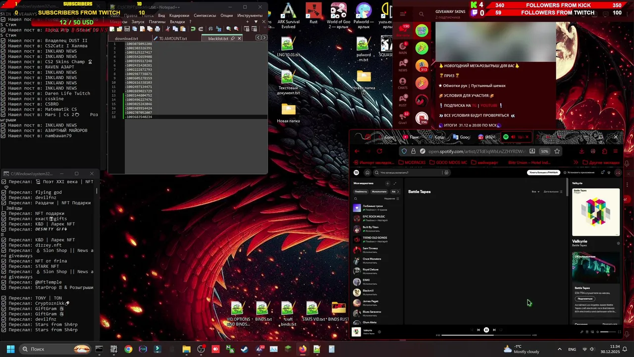Open Windows Start button
Image resolution: width=634 pixels, height=357 pixels.
point(10,349)
